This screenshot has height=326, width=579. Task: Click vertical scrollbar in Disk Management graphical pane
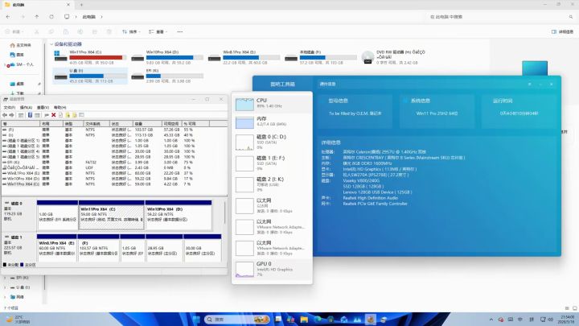click(225, 213)
